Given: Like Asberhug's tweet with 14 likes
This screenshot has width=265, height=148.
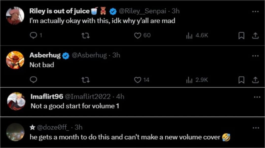Looking at the screenshot, I should [x=137, y=80].
